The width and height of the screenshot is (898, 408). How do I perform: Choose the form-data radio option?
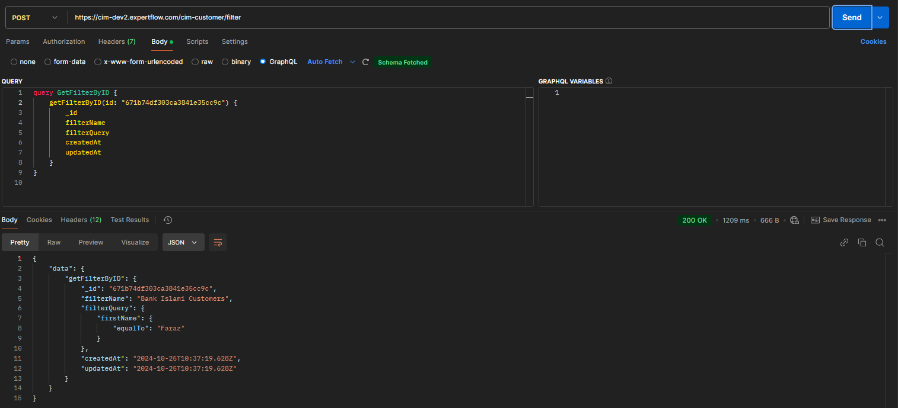[x=48, y=62]
